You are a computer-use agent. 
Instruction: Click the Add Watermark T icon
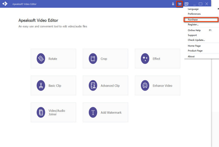click(93, 112)
